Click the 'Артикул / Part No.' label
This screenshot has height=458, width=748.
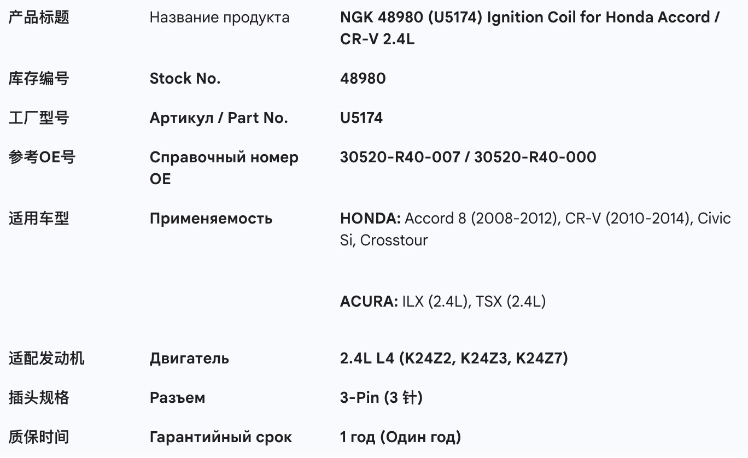219,118
